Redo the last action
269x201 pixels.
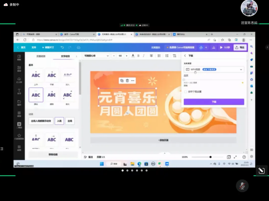(x=69, y=47)
